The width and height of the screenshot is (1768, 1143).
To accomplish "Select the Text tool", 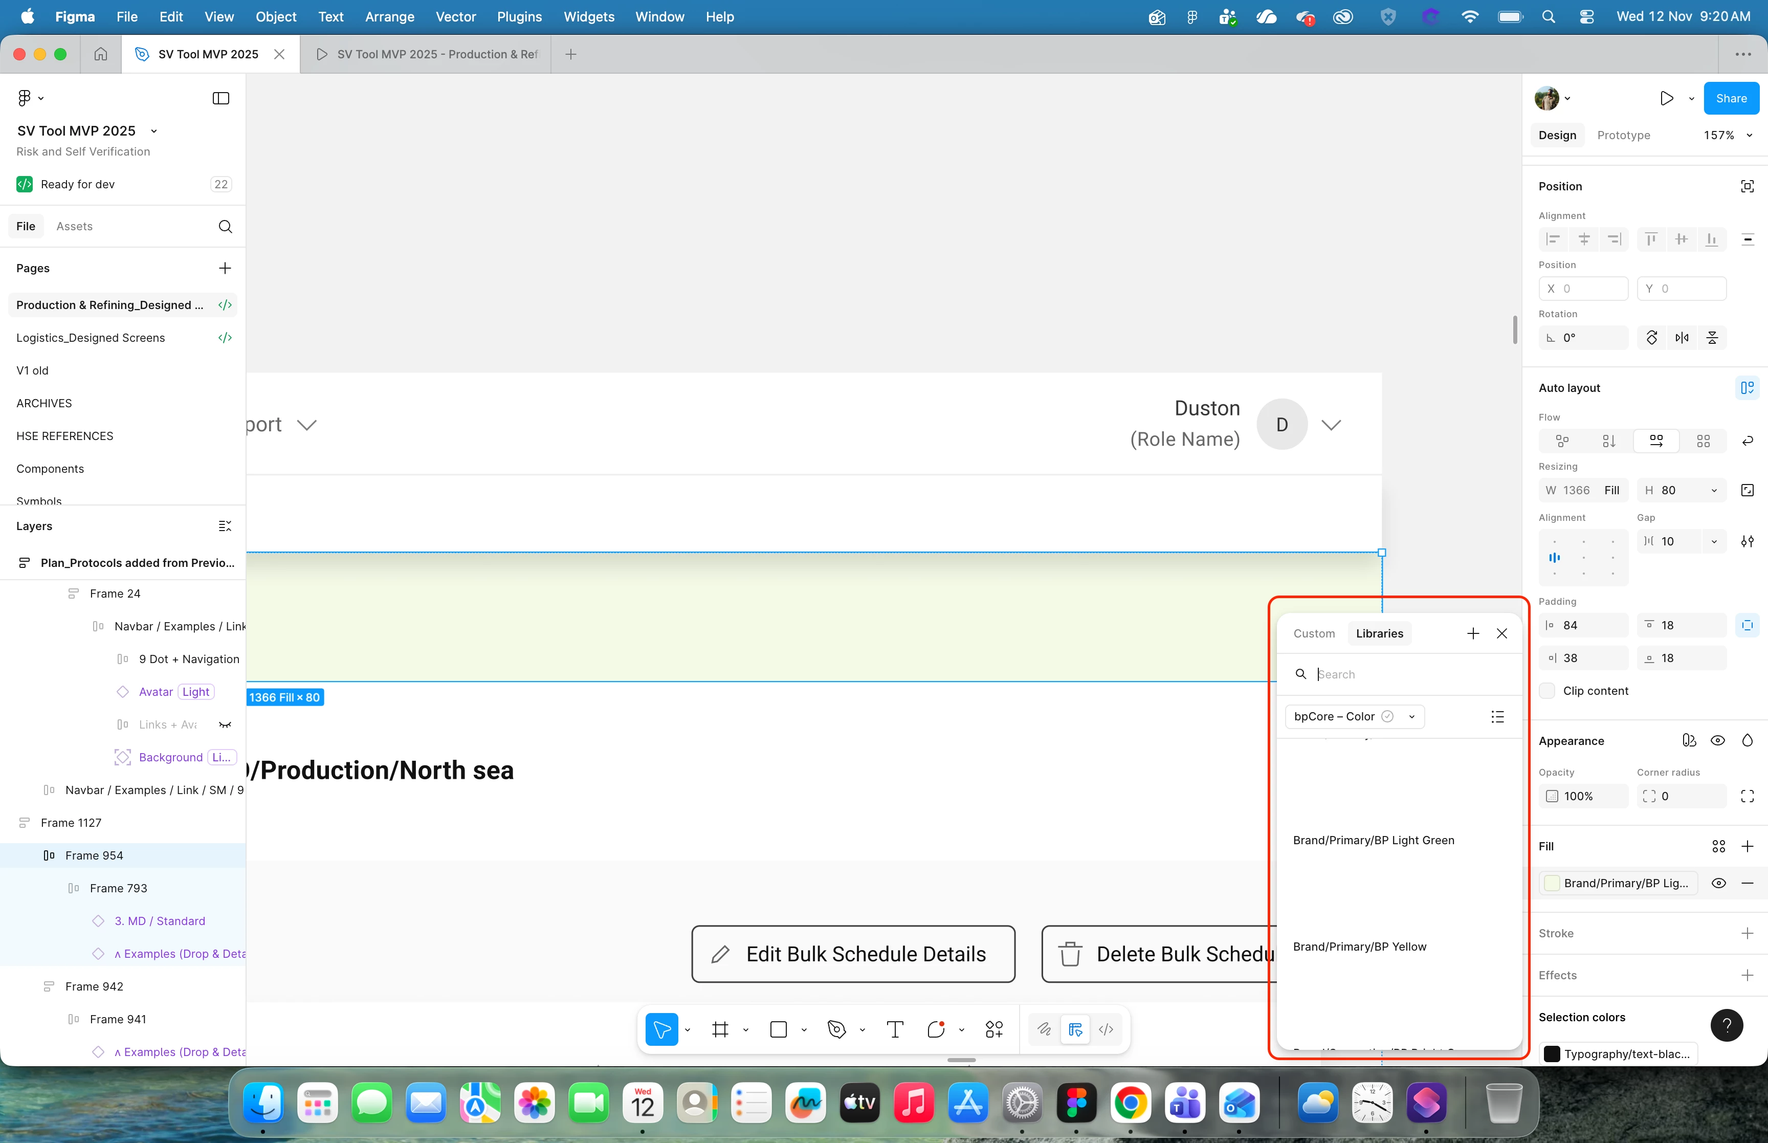I will (895, 1029).
